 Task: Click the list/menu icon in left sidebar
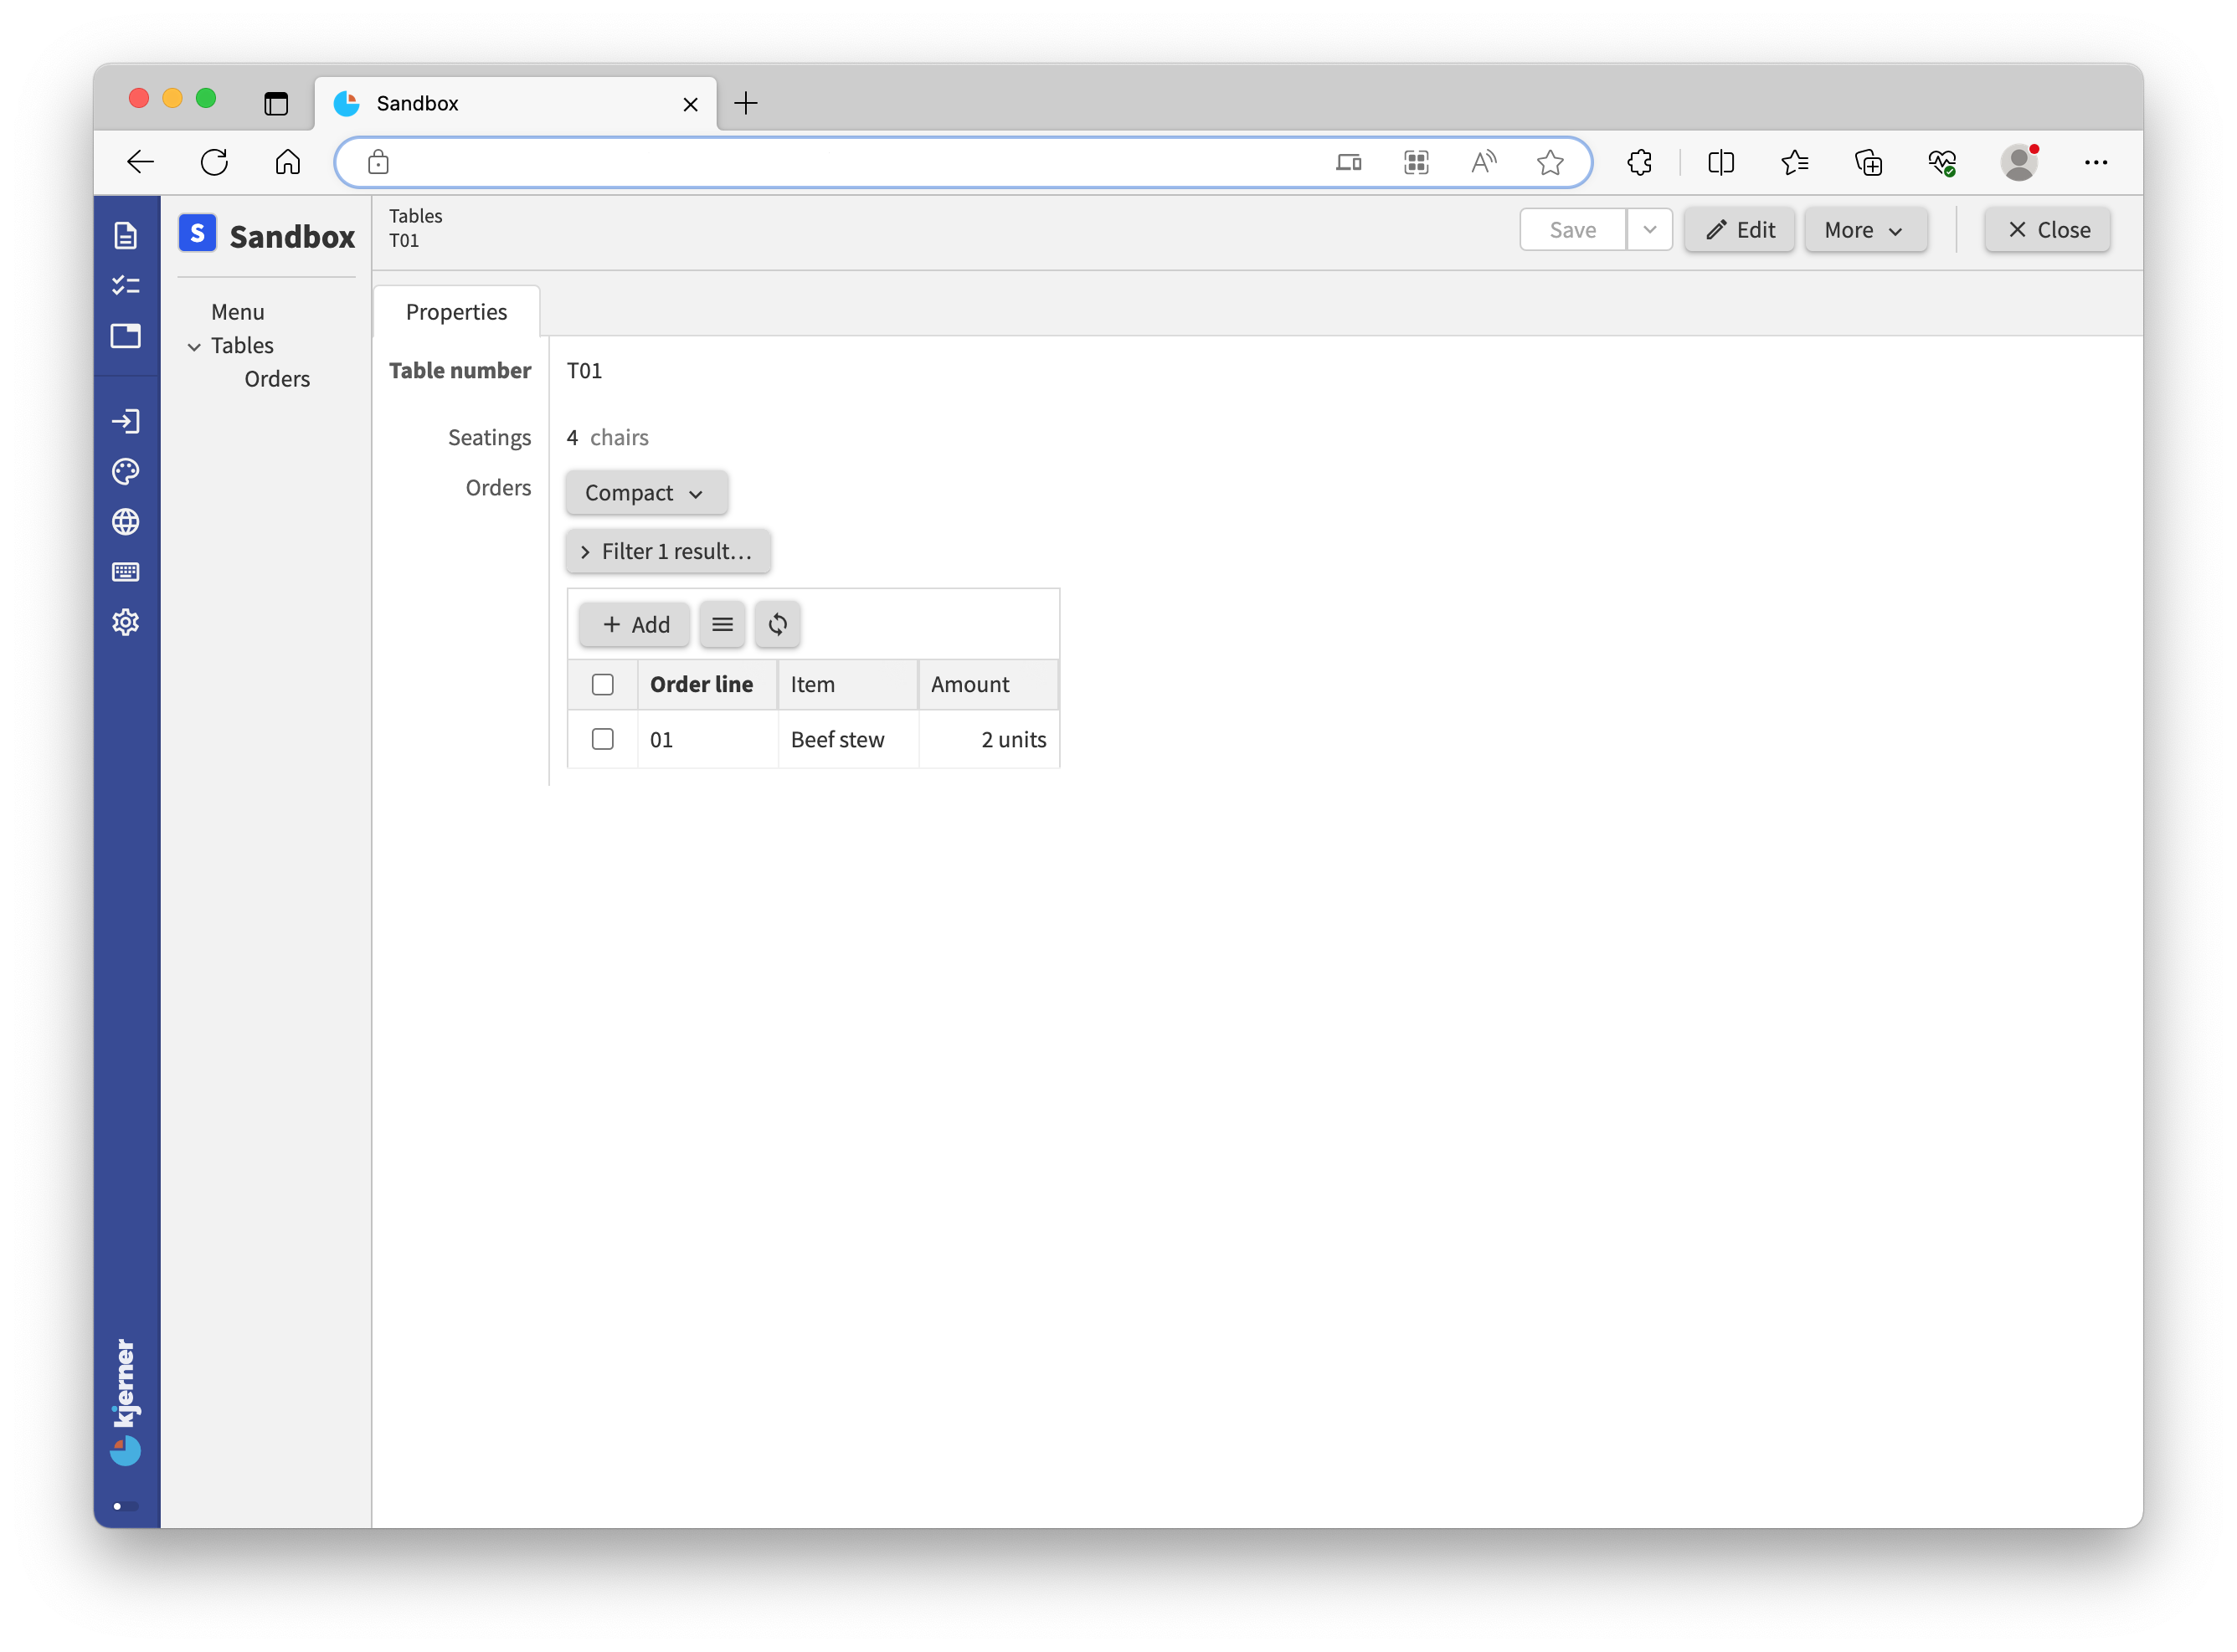pyautogui.click(x=125, y=286)
